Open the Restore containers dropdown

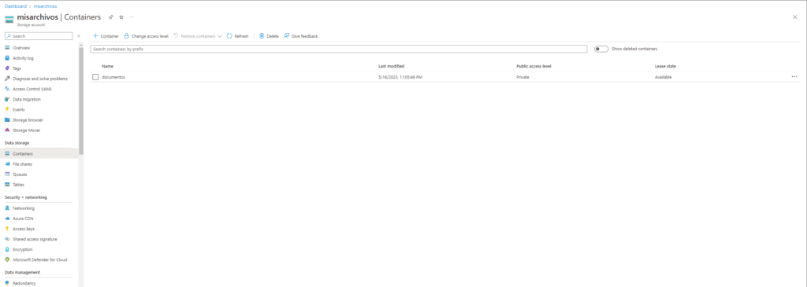pos(197,36)
